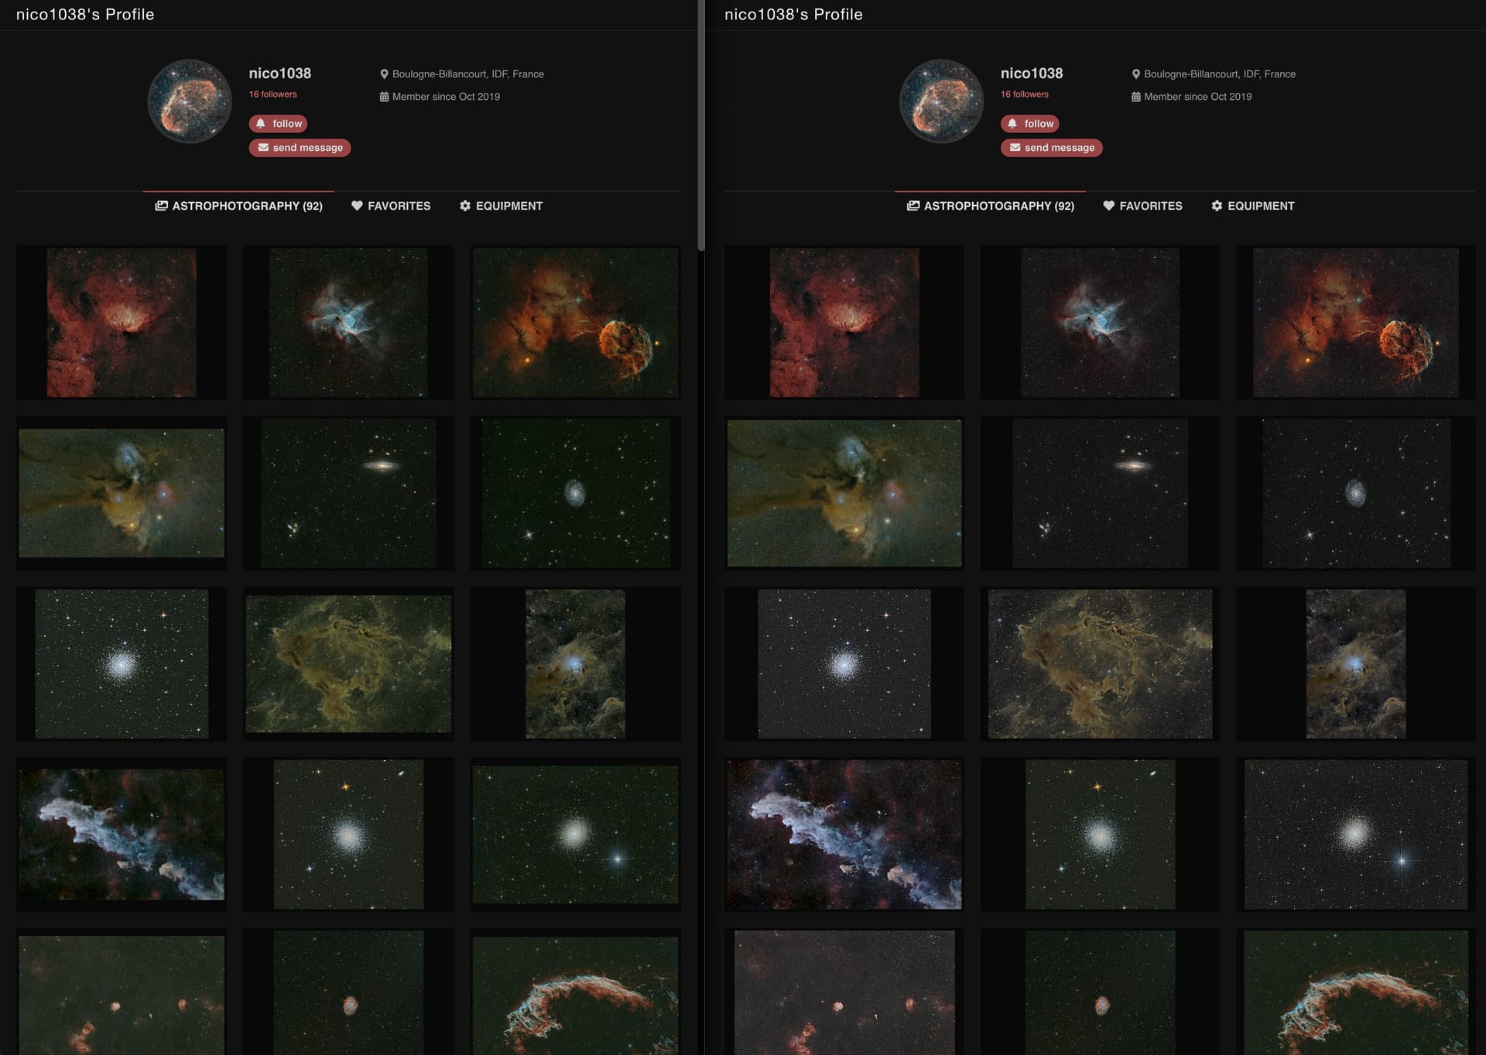Click Member since Oct 2019 in right profile

1197,97
